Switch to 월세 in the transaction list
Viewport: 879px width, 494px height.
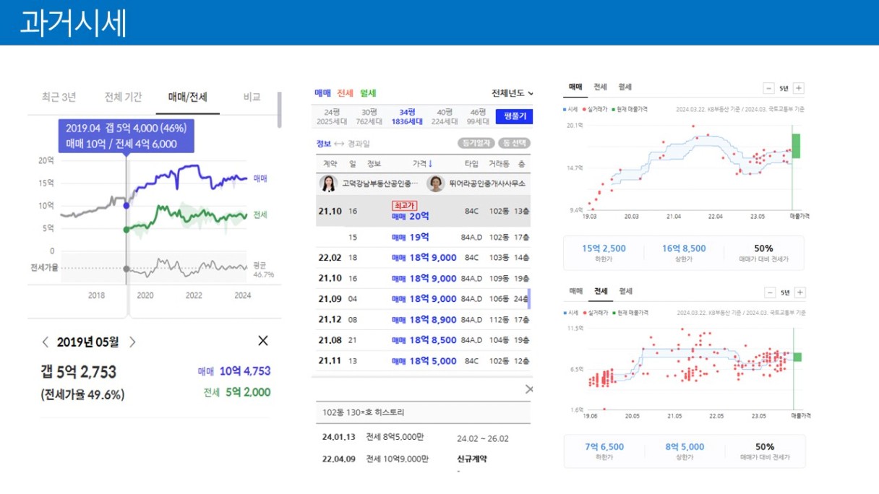point(368,93)
